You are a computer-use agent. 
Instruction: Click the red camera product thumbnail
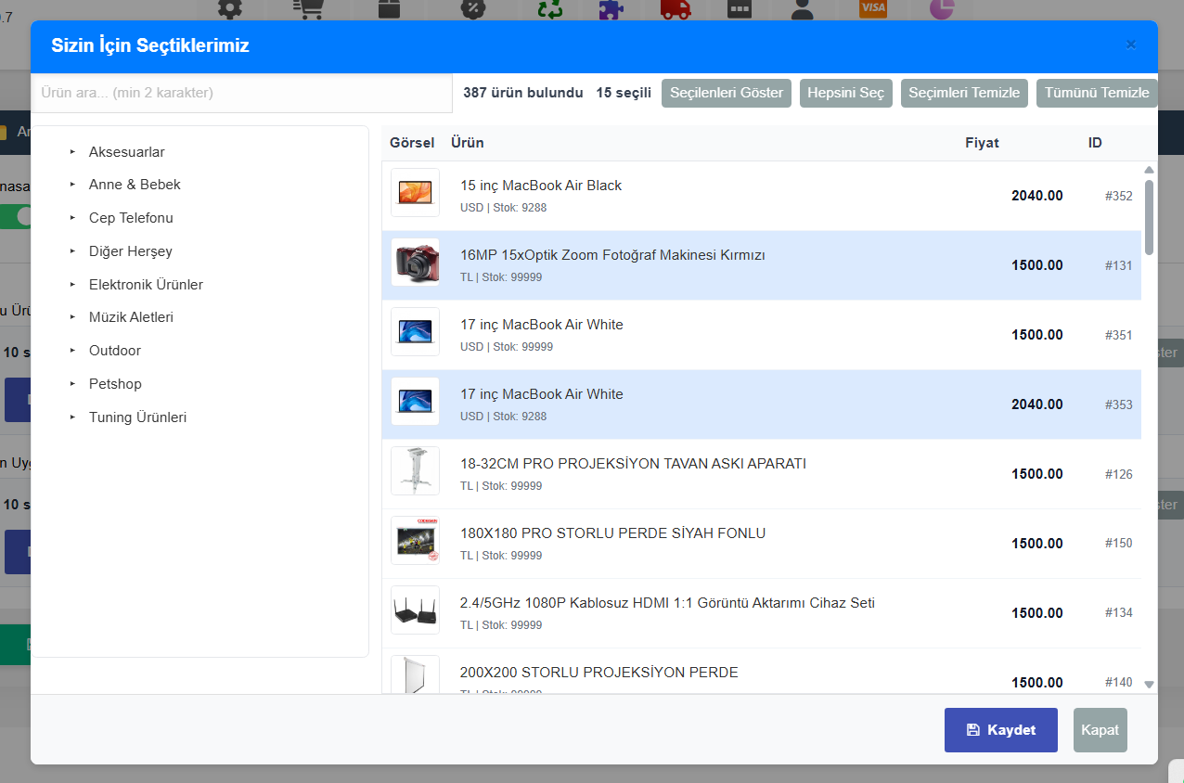(415, 264)
